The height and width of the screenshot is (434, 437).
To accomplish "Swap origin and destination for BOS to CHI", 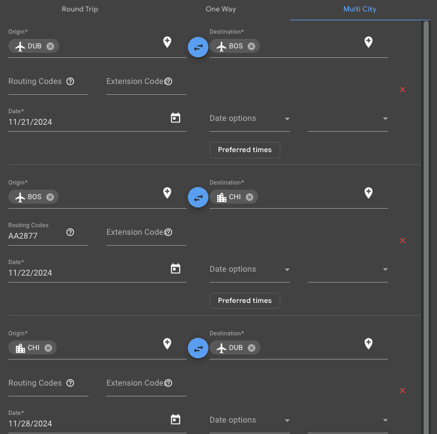I will point(198,197).
